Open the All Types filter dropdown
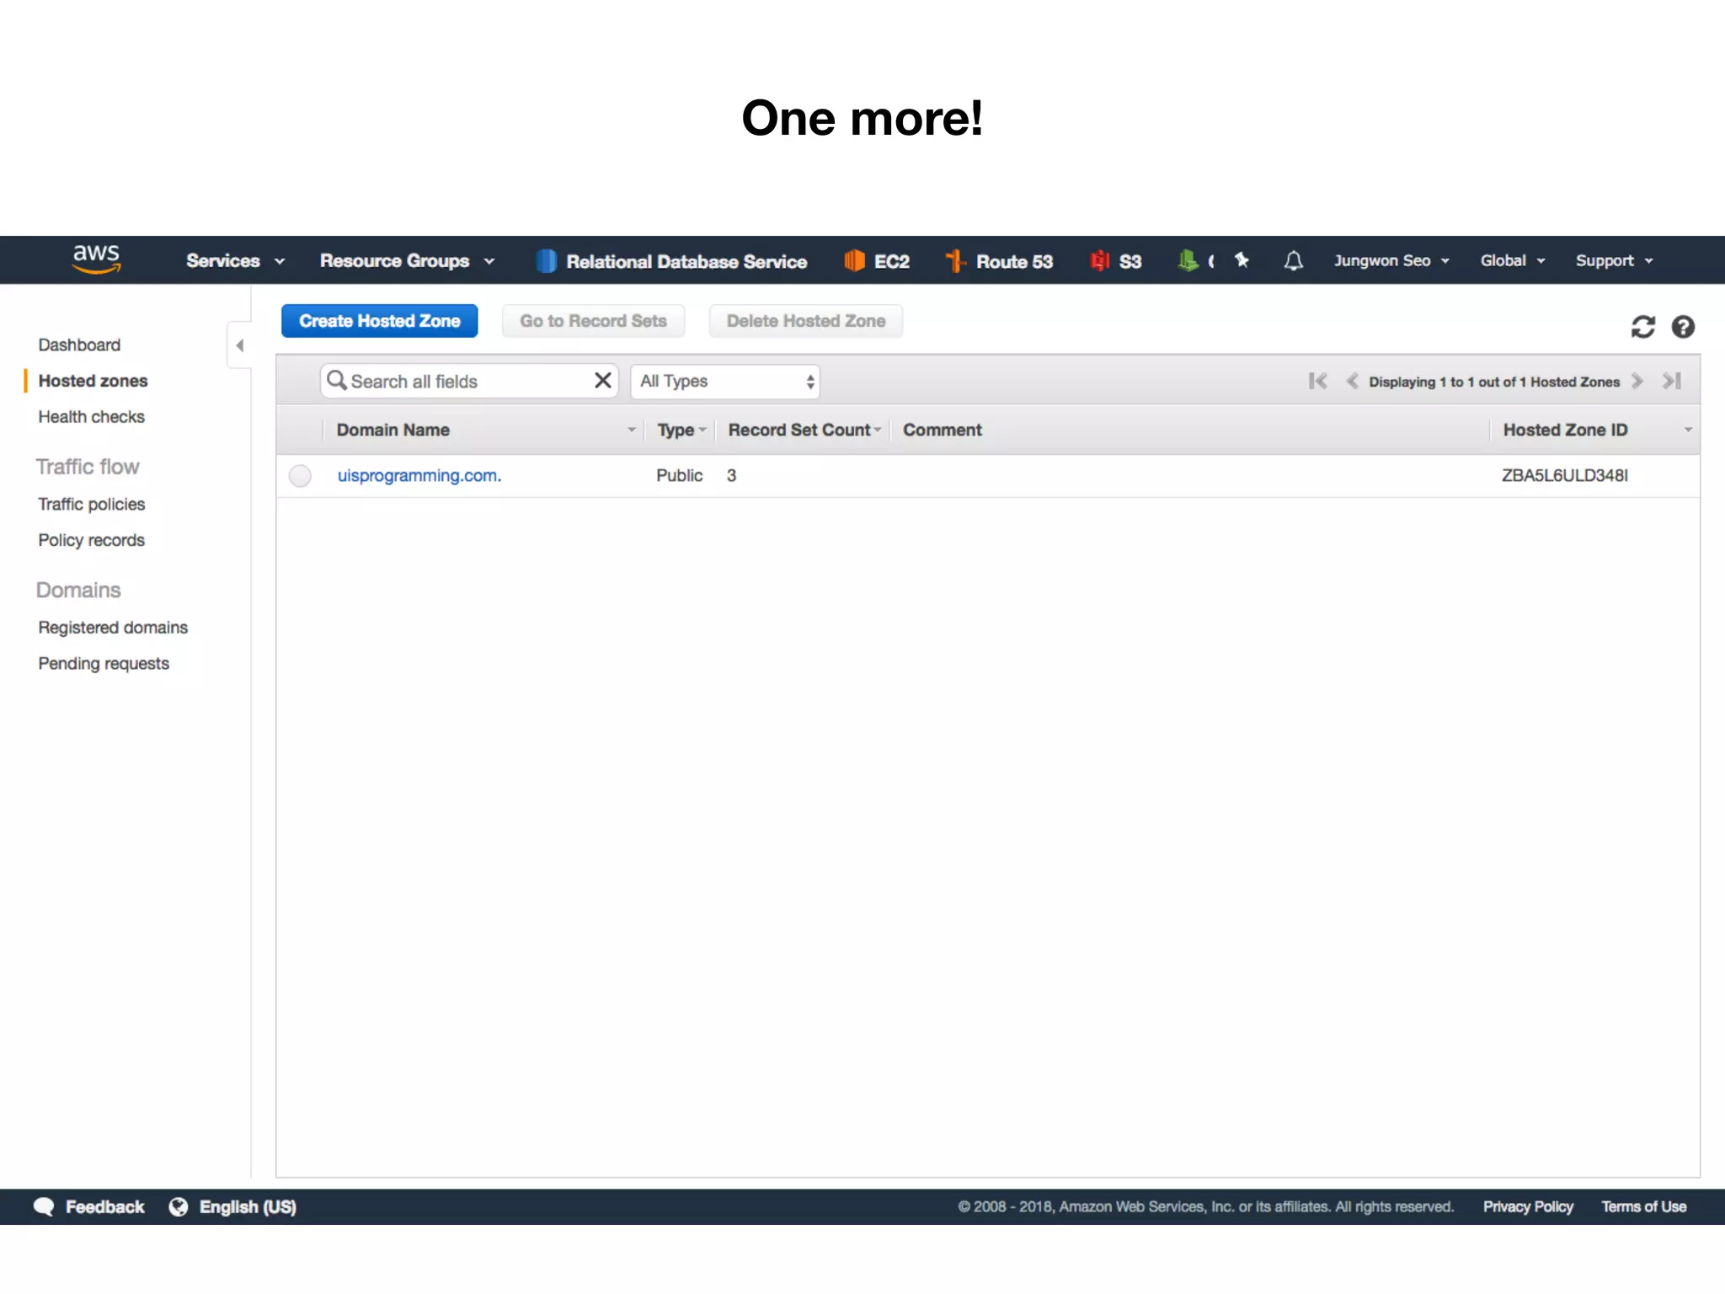Image resolution: width=1725 pixels, height=1294 pixels. click(x=725, y=382)
